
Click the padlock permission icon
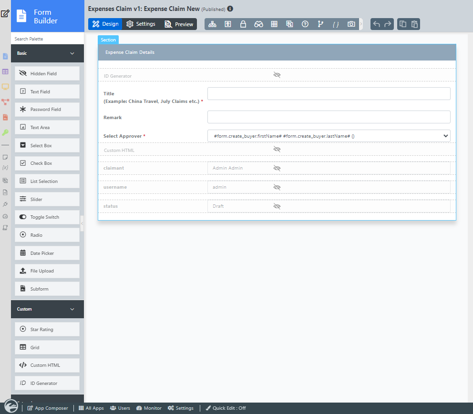(243, 24)
